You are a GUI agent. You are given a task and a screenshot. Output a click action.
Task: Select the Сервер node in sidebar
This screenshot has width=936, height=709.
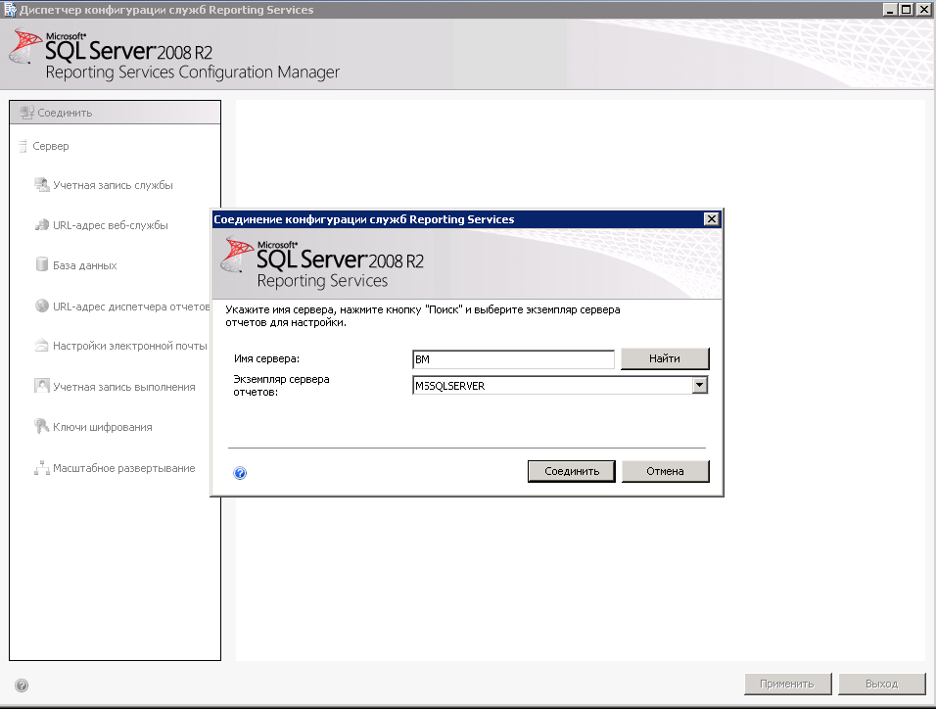pyautogui.click(x=51, y=146)
